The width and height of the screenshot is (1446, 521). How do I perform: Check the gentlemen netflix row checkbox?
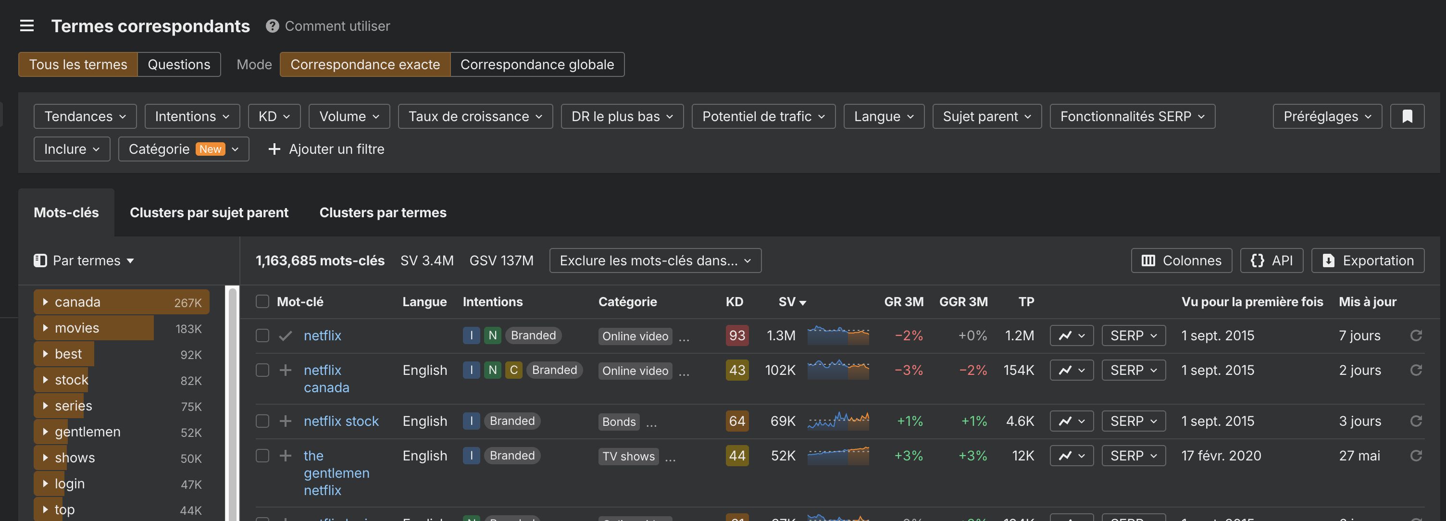coord(262,455)
